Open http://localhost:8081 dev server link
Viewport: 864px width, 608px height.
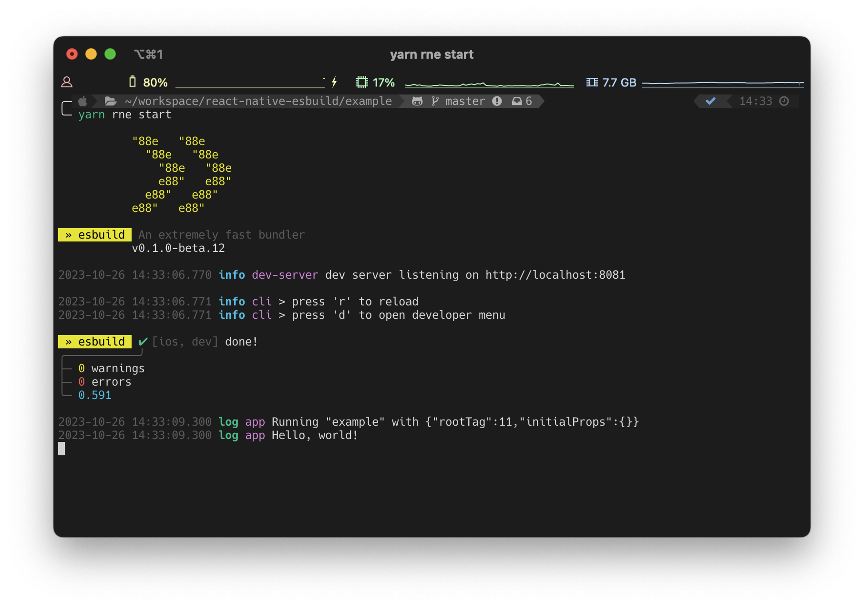pyautogui.click(x=555, y=274)
